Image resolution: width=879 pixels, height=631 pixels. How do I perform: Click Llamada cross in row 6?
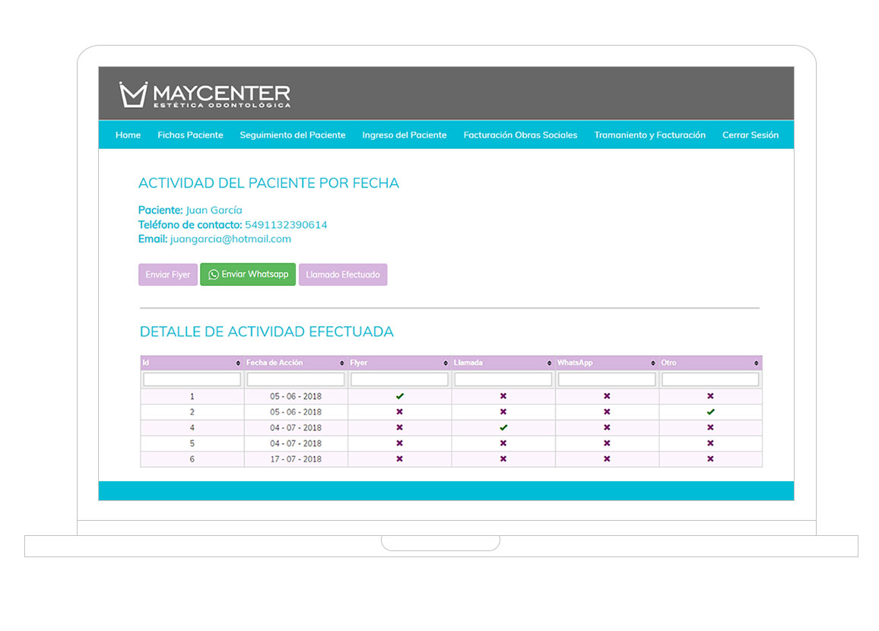coord(503,459)
